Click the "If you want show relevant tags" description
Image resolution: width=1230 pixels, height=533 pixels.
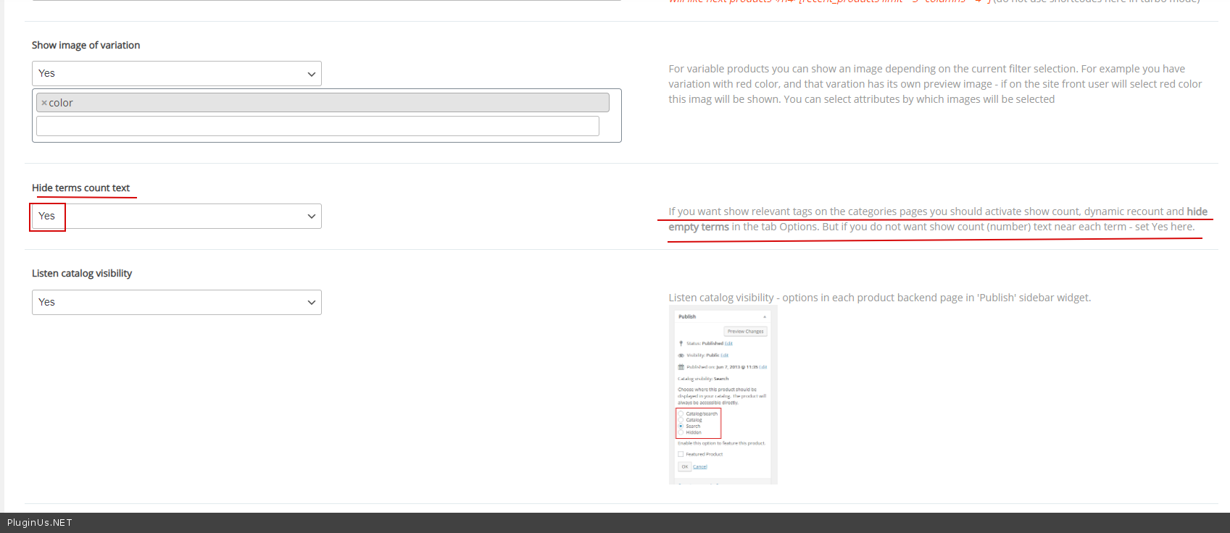(938, 219)
